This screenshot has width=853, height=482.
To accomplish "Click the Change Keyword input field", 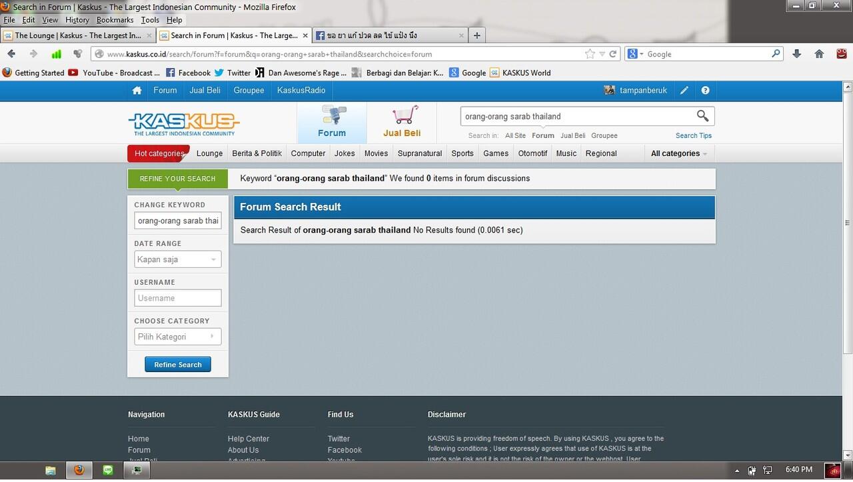I will 178,221.
